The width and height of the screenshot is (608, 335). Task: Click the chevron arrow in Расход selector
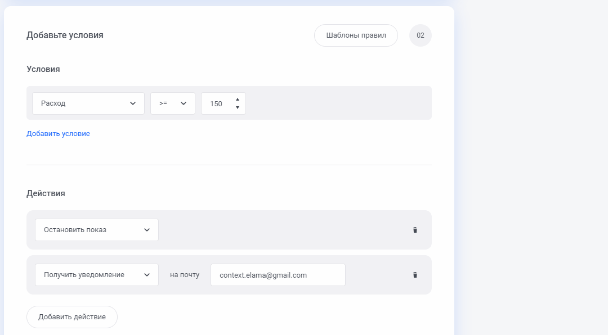click(x=133, y=103)
